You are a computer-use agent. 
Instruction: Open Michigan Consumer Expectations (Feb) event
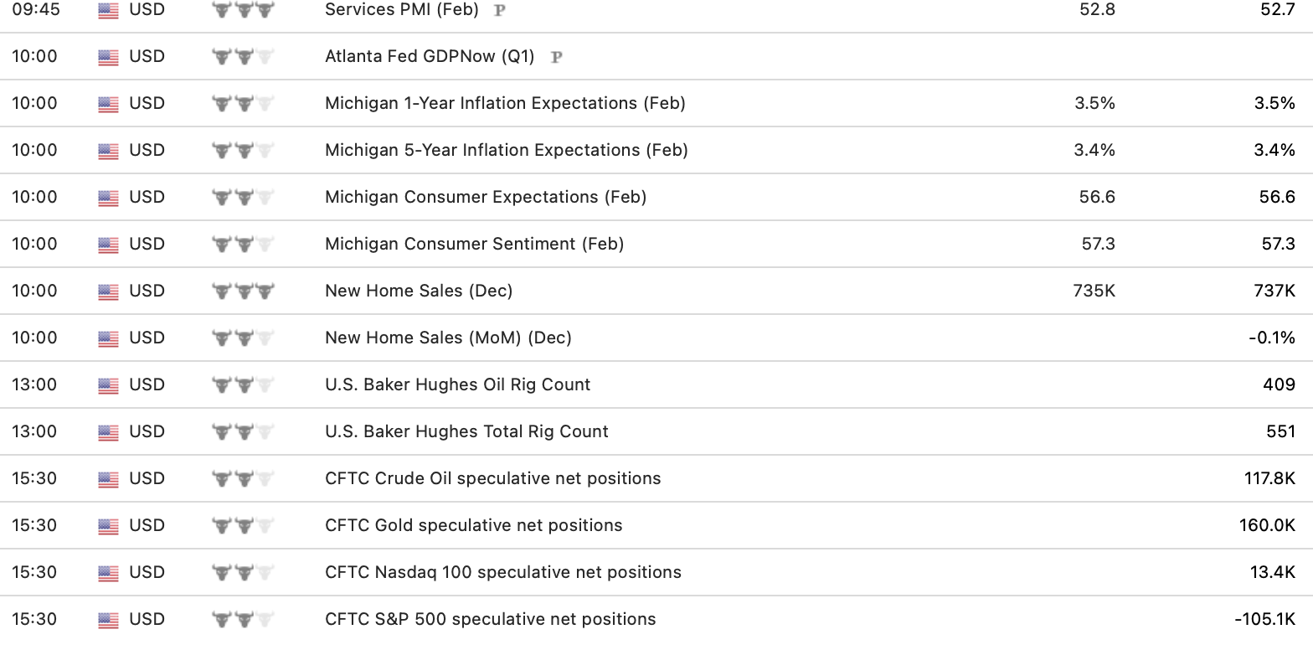click(x=486, y=198)
